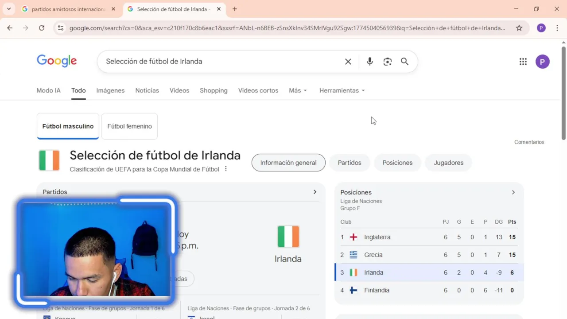
Task: Select the Grecia row in standings
Action: [x=429, y=255]
